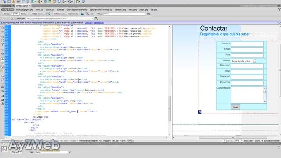Click the forward arrow in address bar
This screenshot has height=158, width=281.
8,18
